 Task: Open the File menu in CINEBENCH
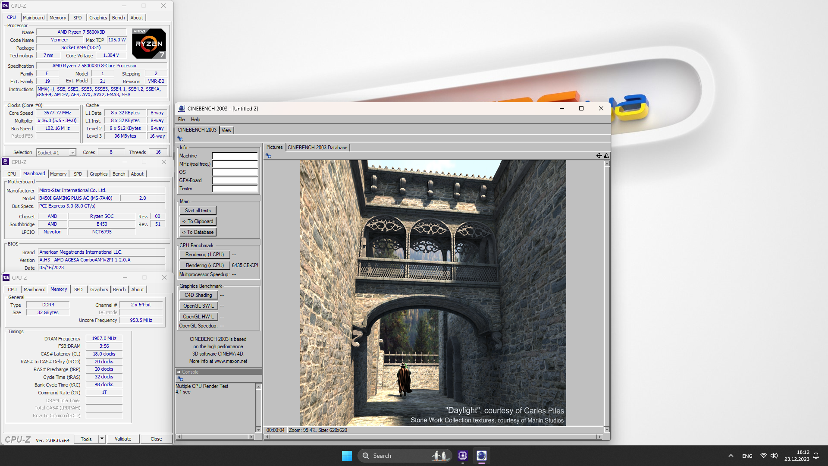181,120
